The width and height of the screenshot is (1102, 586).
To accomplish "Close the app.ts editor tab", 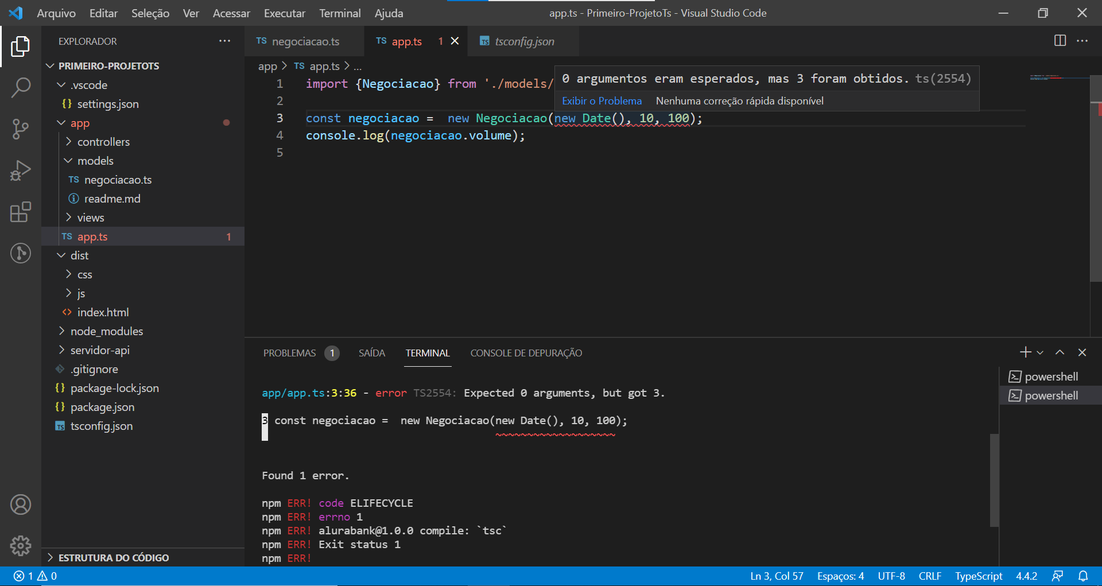I will point(455,41).
